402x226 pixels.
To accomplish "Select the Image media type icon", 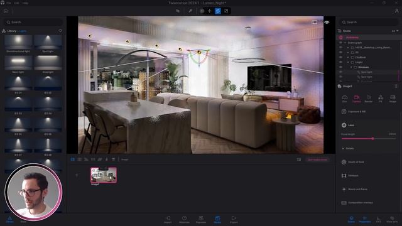I will tap(73, 159).
